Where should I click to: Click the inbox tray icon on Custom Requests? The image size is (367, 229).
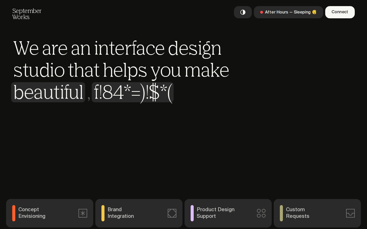click(x=350, y=213)
